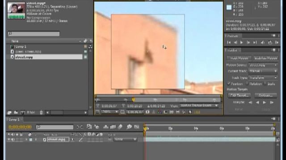Start RAM preview icon in Preview panel
This screenshot has width=286, height=160.
[277, 43]
